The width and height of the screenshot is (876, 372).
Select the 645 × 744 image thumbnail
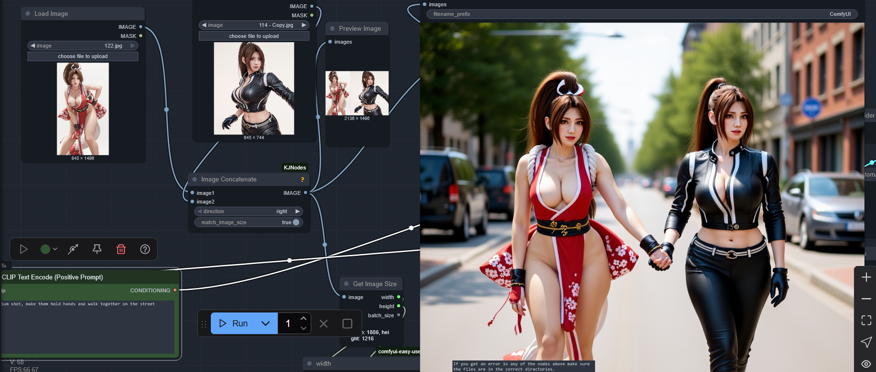tap(254, 88)
